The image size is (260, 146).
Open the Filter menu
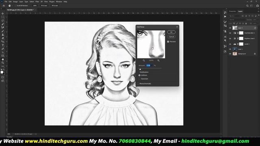pyautogui.click(x=37, y=2)
